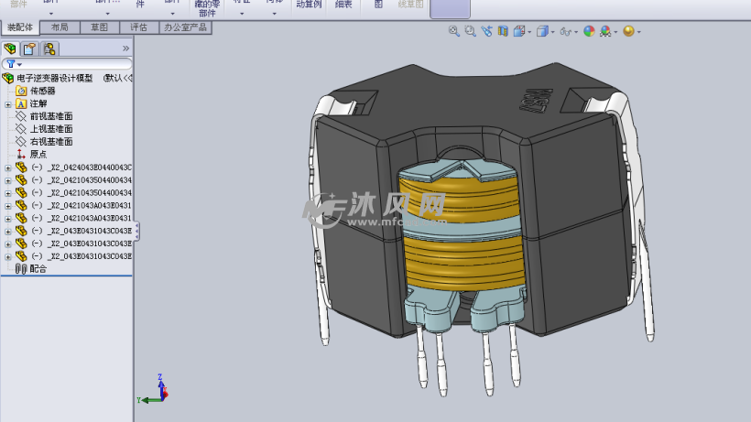The width and height of the screenshot is (751, 422).
Task: Click the View Orientation cube icon
Action: point(518,31)
